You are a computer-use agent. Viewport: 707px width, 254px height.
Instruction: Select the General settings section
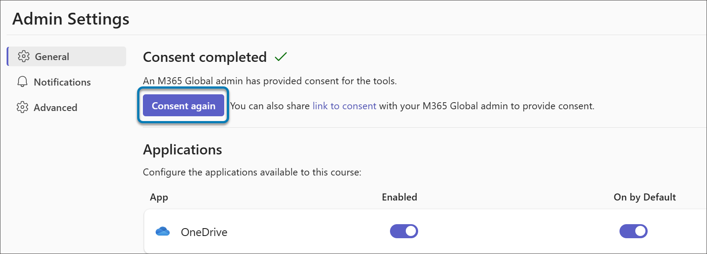pos(52,56)
